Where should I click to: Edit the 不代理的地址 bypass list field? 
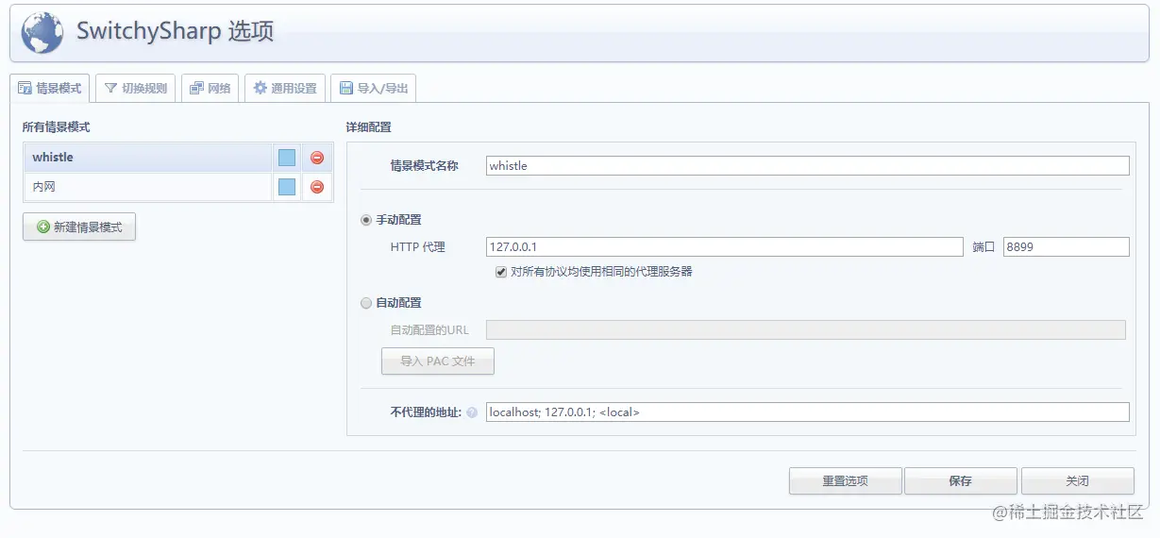pyautogui.click(x=807, y=412)
